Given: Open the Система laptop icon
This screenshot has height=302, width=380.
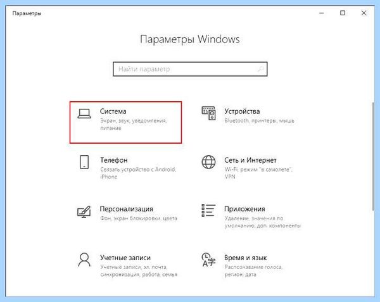Looking at the screenshot, I should tap(84, 113).
